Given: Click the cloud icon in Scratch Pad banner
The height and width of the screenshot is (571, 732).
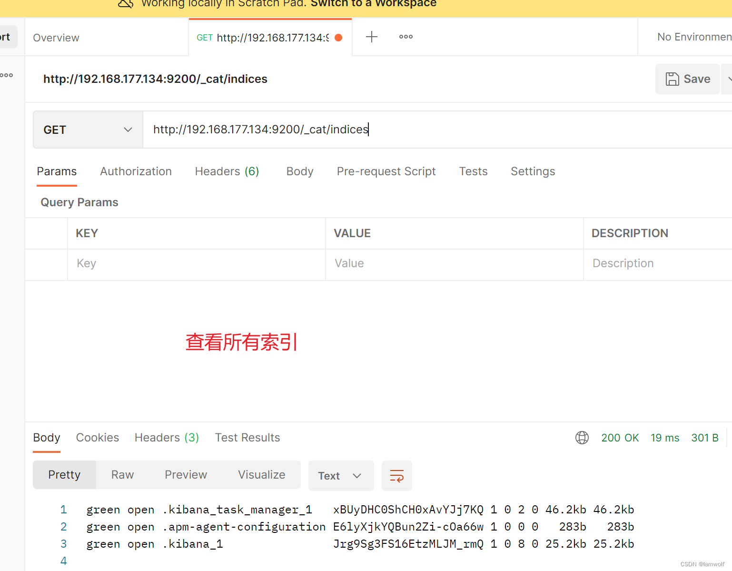Looking at the screenshot, I should click(x=126, y=4).
